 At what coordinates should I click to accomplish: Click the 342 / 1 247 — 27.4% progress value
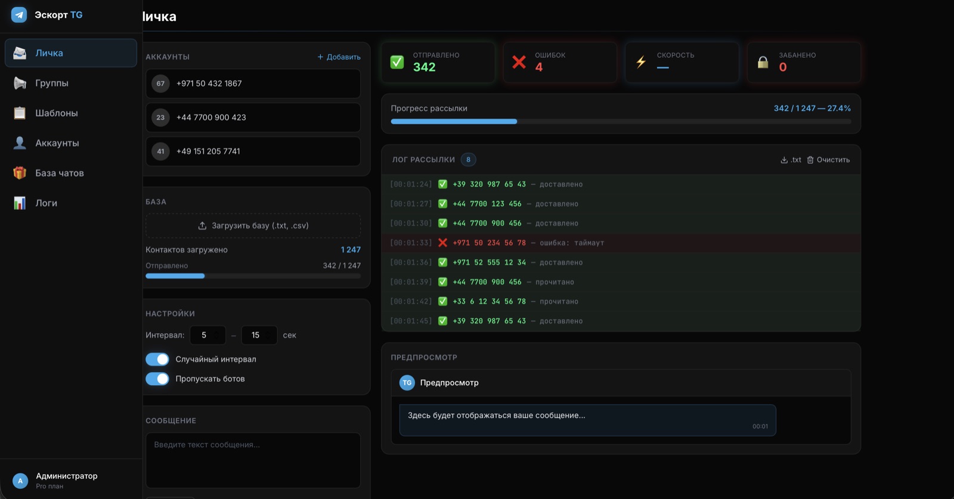[x=812, y=109]
